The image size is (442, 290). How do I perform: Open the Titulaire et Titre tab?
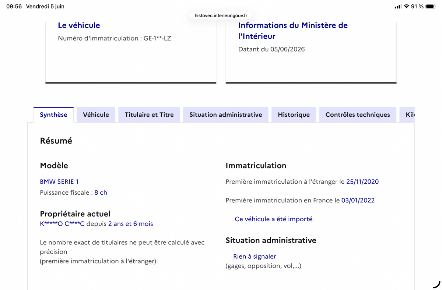[149, 115]
